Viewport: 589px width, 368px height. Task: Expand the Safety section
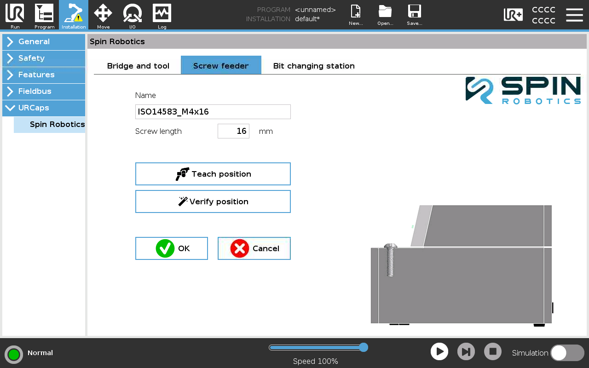point(44,58)
